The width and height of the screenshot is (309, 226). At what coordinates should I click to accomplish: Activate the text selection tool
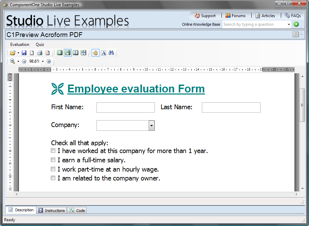pos(104,53)
